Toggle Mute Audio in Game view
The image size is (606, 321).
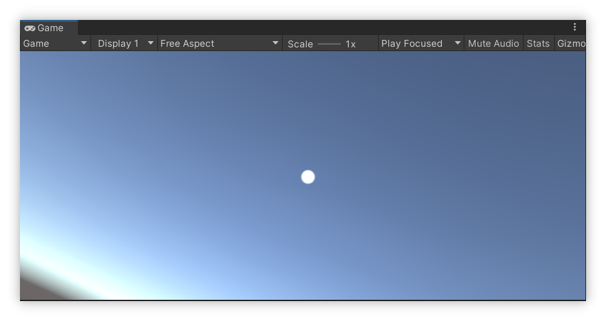click(493, 44)
